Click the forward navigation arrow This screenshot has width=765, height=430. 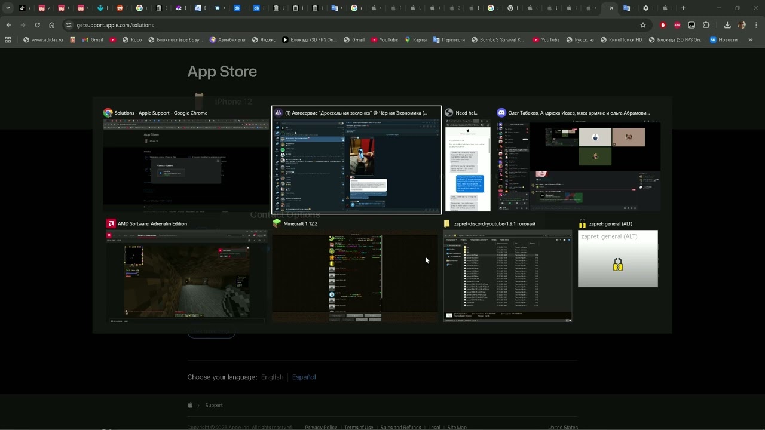coord(23,25)
